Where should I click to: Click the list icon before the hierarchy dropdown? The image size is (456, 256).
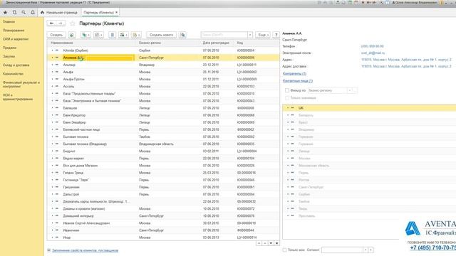click(x=113, y=35)
